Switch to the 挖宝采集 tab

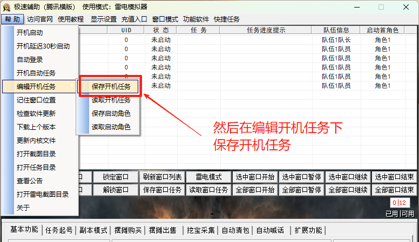click(201, 230)
